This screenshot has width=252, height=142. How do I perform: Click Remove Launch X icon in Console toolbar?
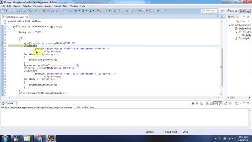click(x=197, y=103)
